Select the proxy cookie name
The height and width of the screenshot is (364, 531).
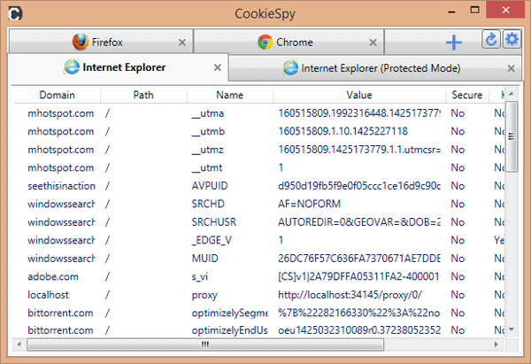pyautogui.click(x=204, y=295)
